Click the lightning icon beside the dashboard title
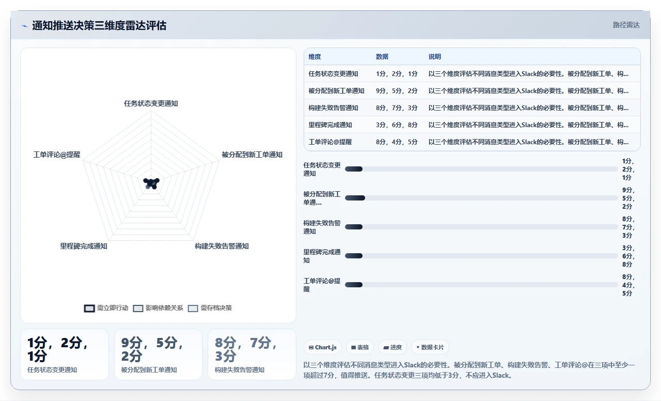The image size is (661, 401). point(24,25)
